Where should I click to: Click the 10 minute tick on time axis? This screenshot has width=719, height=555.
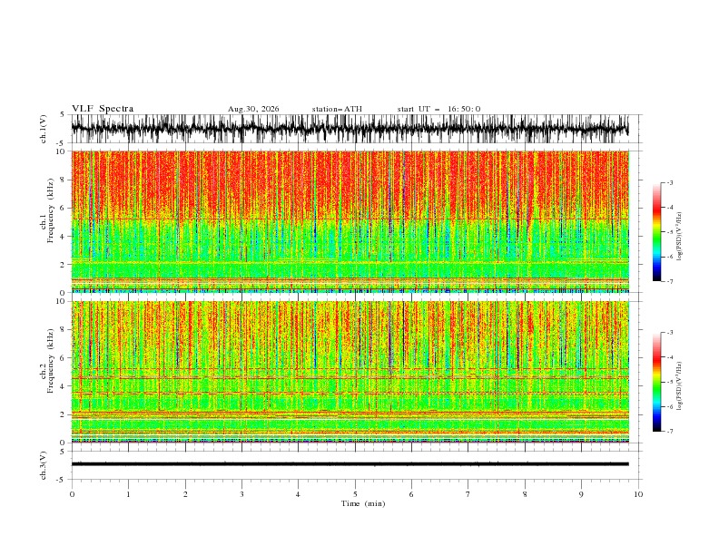click(x=638, y=494)
